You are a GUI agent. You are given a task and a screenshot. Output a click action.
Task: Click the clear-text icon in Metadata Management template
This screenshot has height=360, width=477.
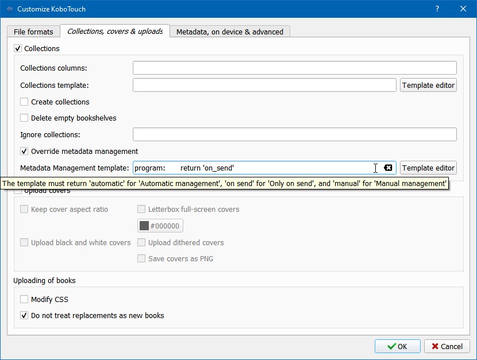(388, 168)
